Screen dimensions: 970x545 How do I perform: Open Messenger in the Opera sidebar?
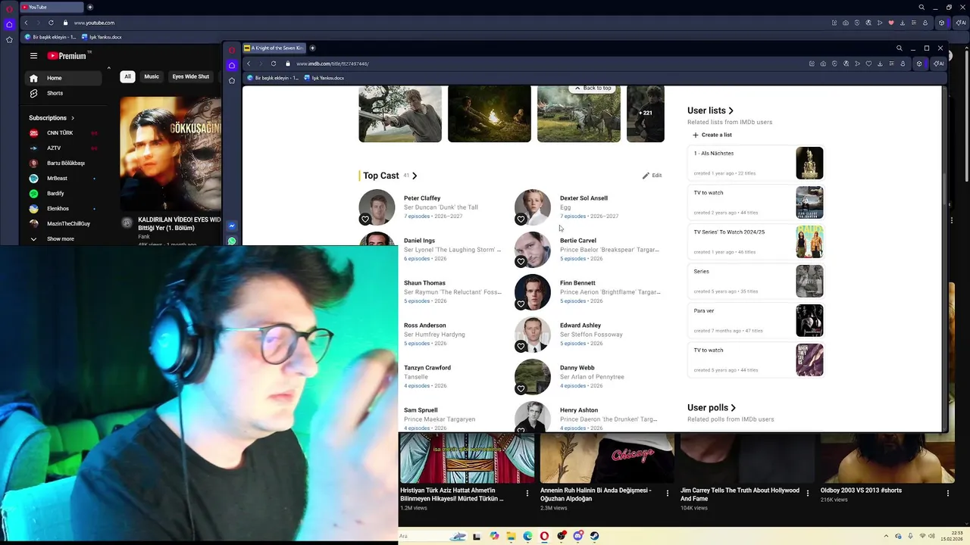(x=232, y=226)
